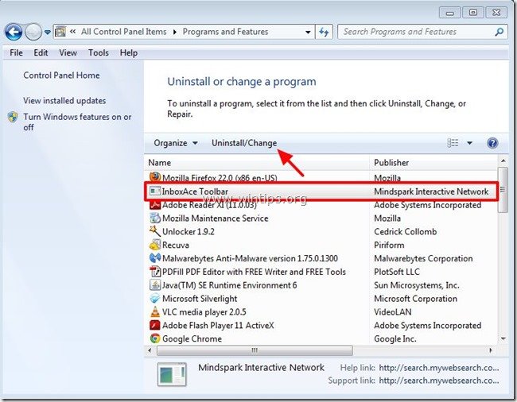Select the Unlocker 1.9.2 icon

(155, 231)
